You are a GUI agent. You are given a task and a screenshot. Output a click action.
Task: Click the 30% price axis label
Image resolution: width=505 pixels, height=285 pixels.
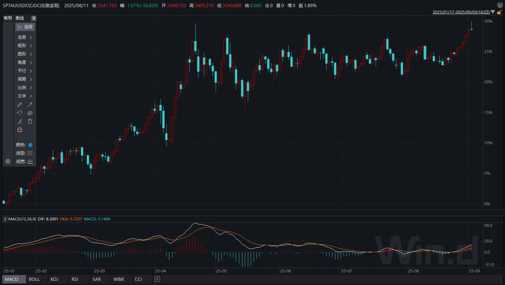tap(488, 21)
